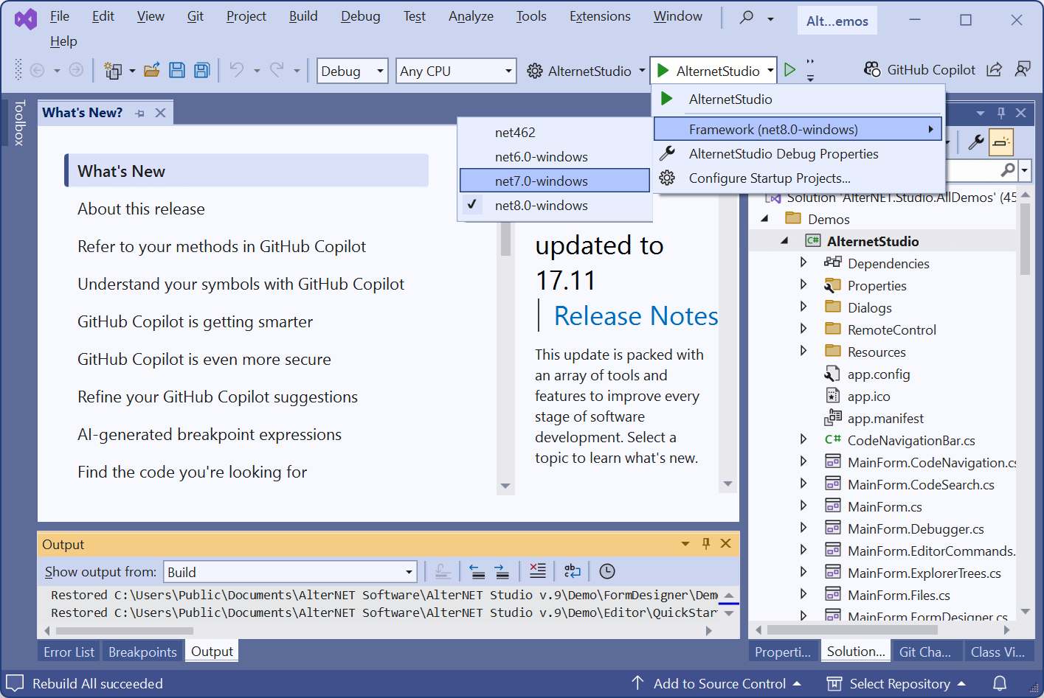Save all files toolbar icon
The height and width of the screenshot is (698, 1044).
(x=202, y=70)
